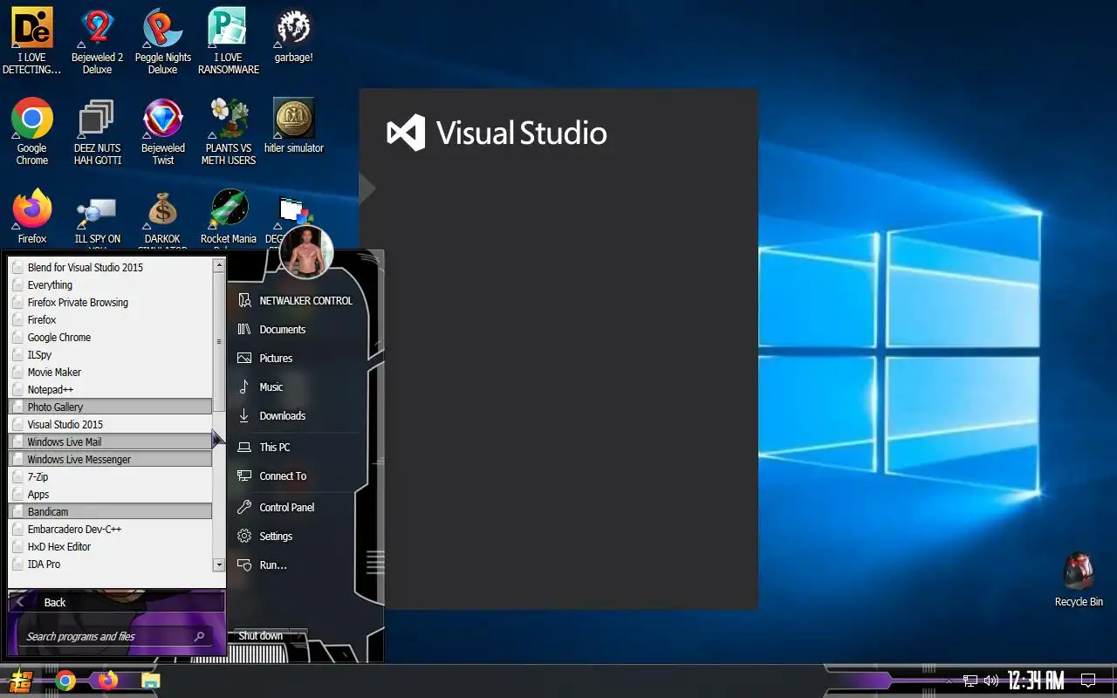Select Firefox desktop shortcut
The image size is (1117, 698).
pos(32,216)
